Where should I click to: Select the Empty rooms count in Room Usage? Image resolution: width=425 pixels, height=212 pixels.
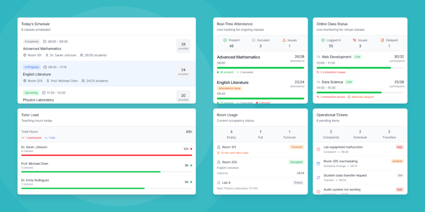point(231,134)
